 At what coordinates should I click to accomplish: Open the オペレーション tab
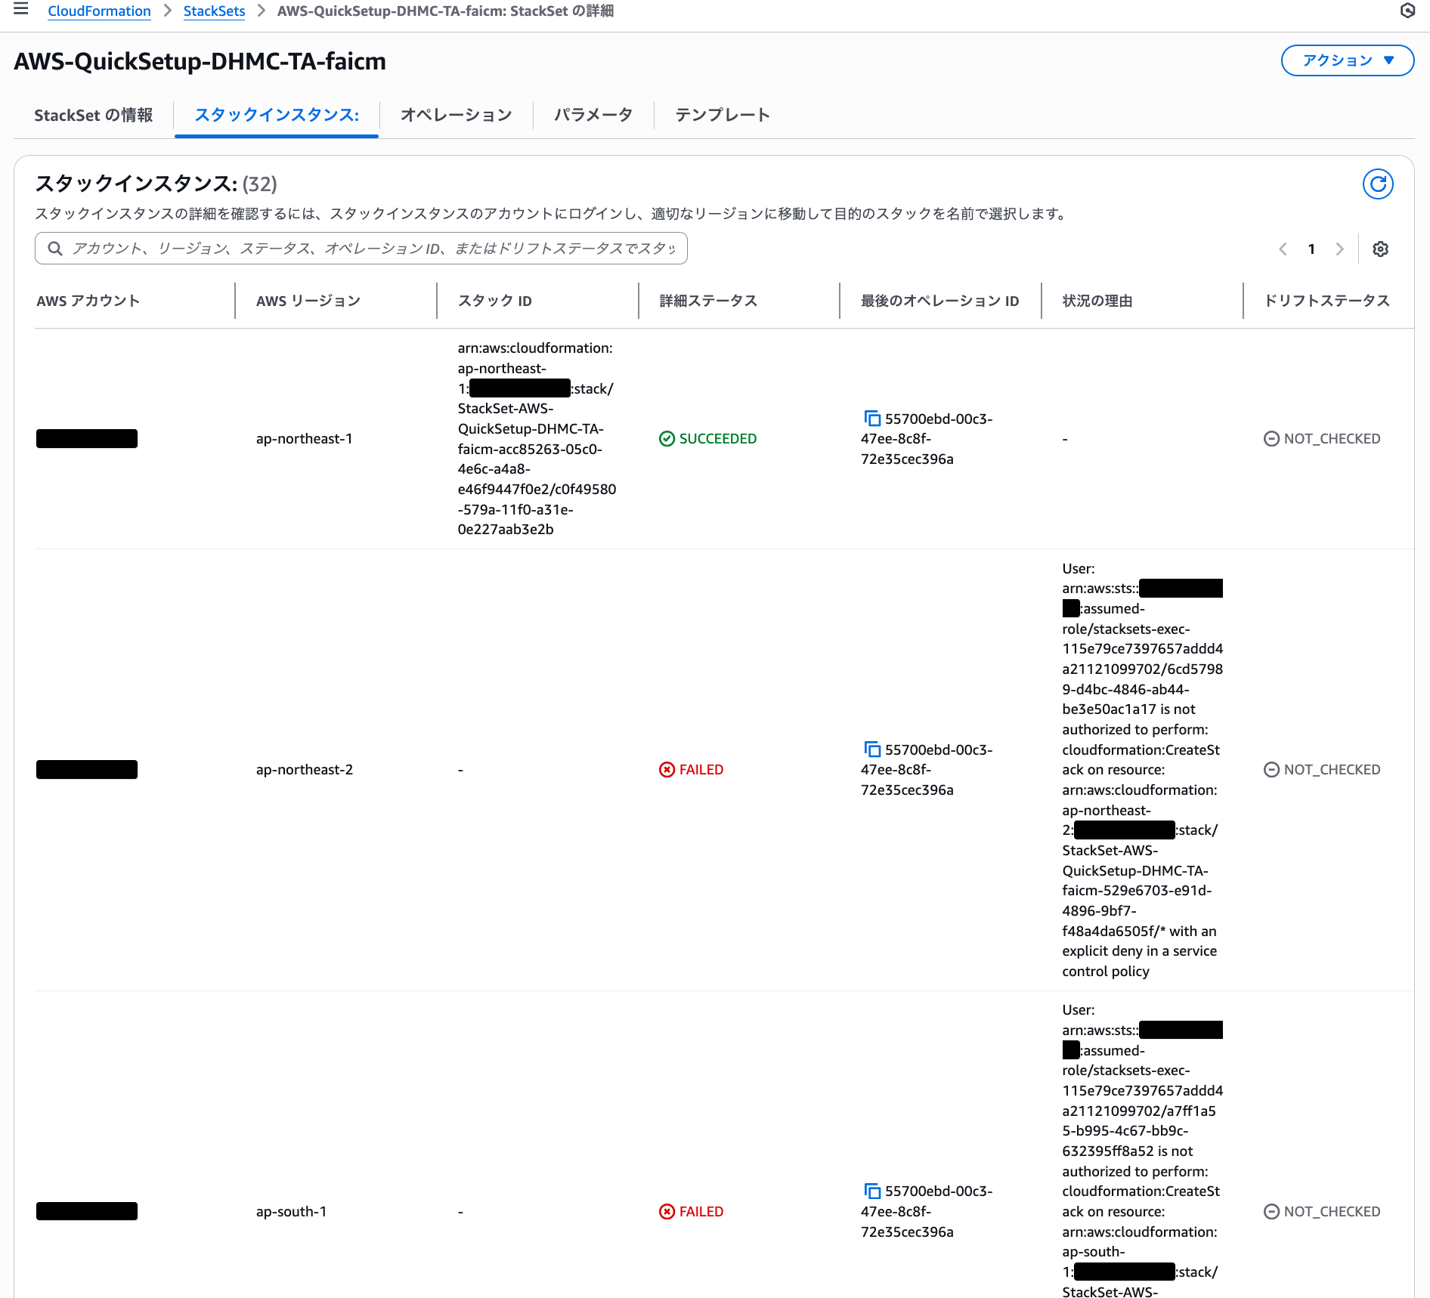click(457, 115)
